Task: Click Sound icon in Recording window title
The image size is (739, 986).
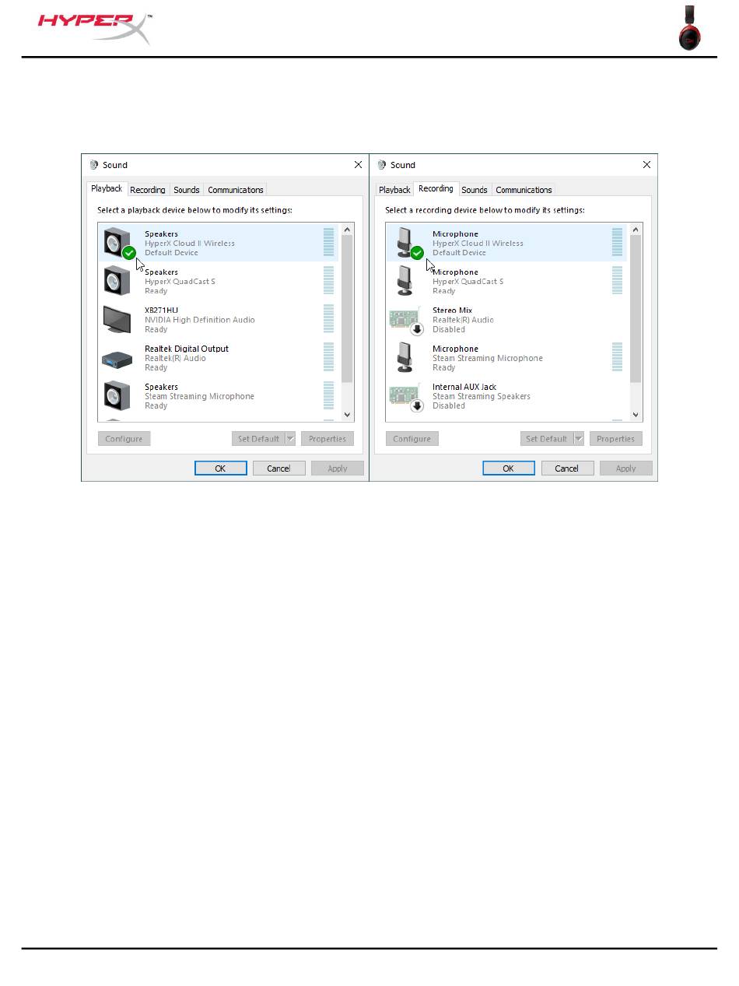Action: [x=382, y=165]
